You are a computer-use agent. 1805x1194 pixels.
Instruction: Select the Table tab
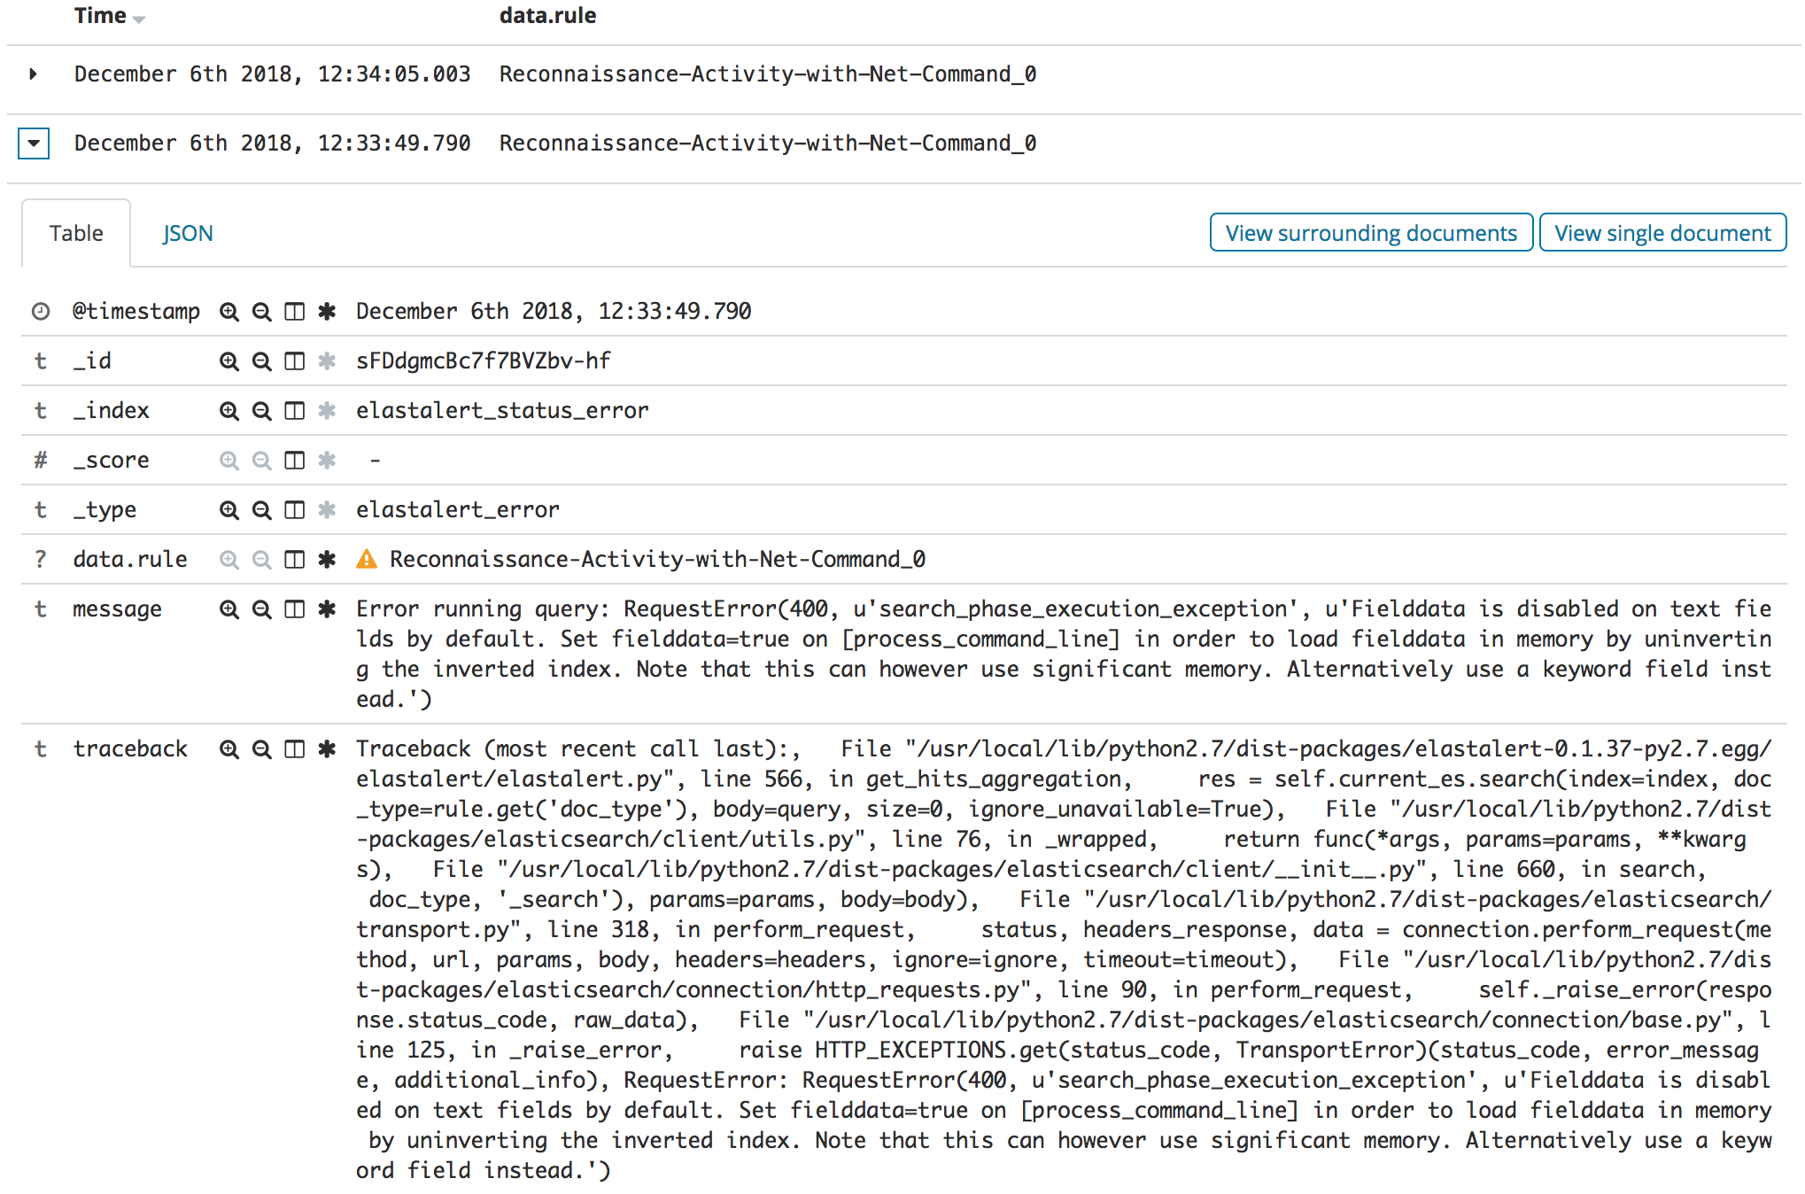pos(77,232)
